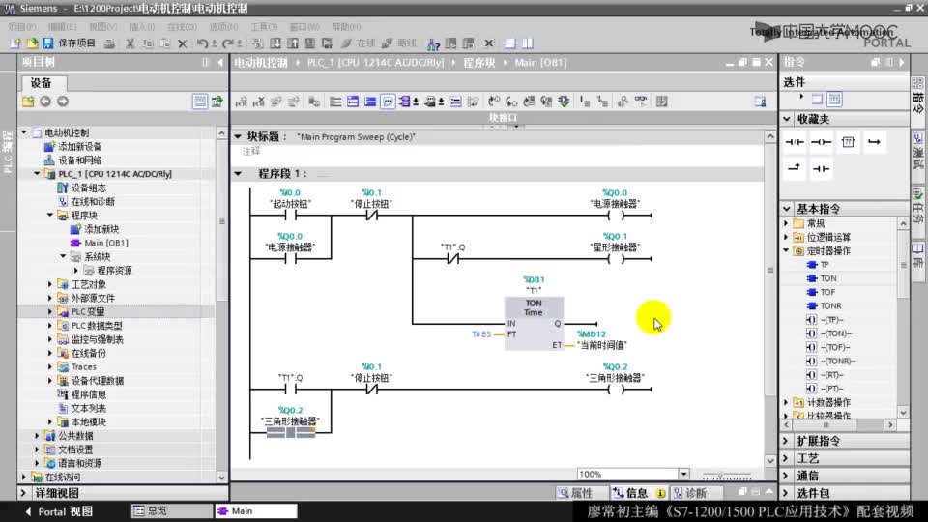The height and width of the screenshot is (522, 928).
Task: Click the download to device icon
Action: 275,43
